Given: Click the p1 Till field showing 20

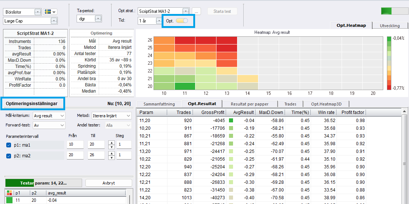Looking at the screenshot, I should click(96, 145).
